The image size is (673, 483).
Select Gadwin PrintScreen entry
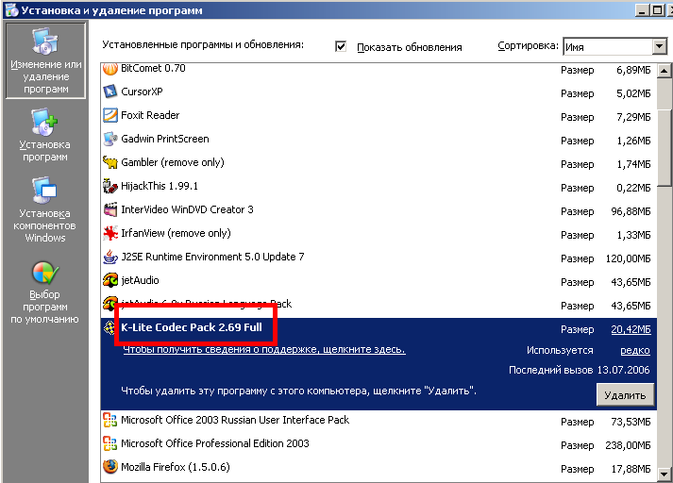click(379, 139)
